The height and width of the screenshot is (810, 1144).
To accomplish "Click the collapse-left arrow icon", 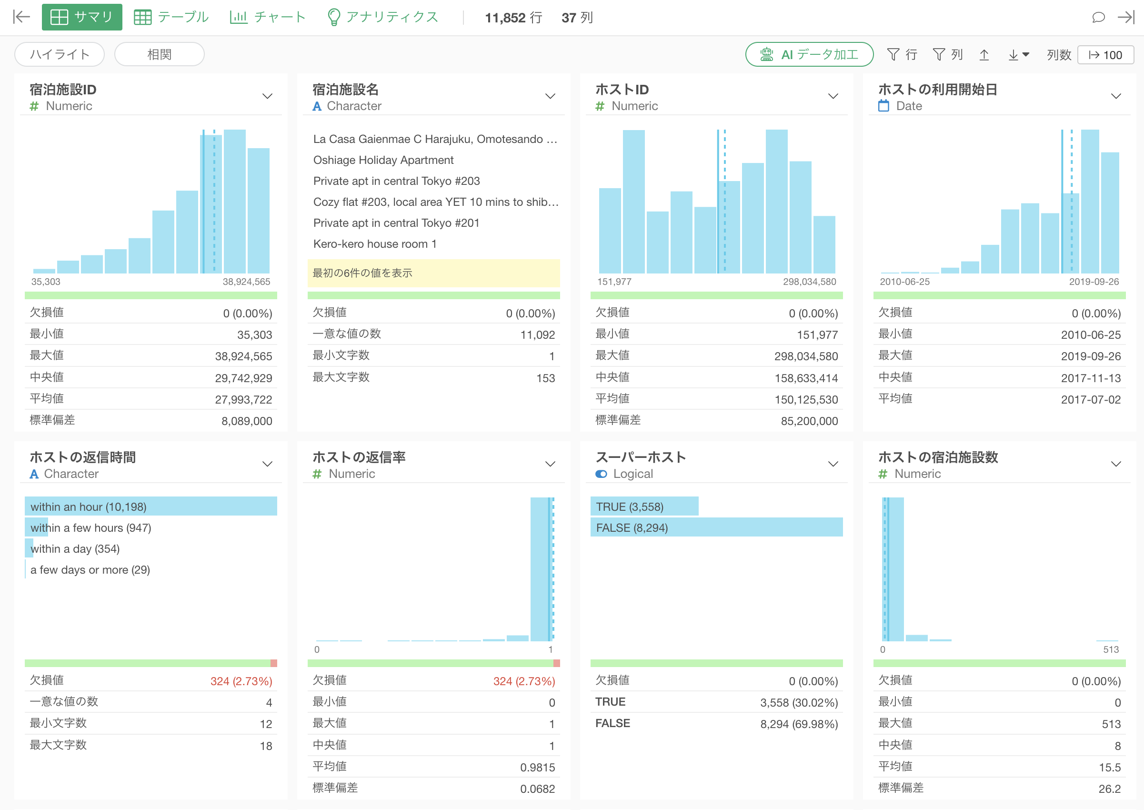I will pyautogui.click(x=21, y=17).
